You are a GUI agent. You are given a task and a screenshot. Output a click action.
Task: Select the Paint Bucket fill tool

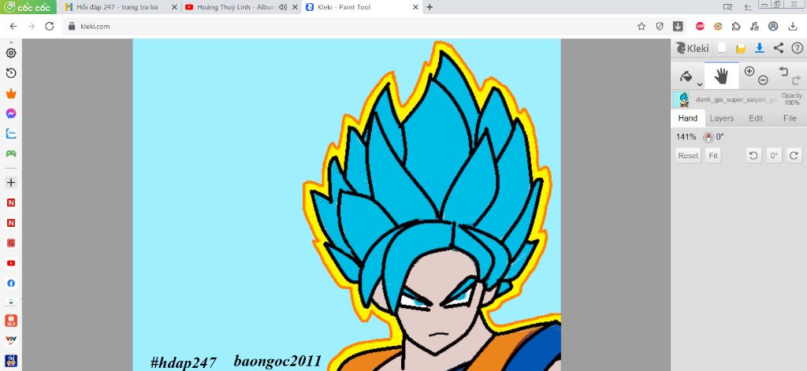point(686,76)
